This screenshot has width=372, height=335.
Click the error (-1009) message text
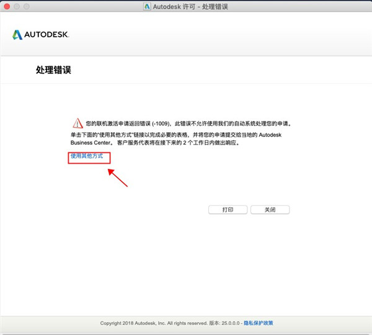188,123
